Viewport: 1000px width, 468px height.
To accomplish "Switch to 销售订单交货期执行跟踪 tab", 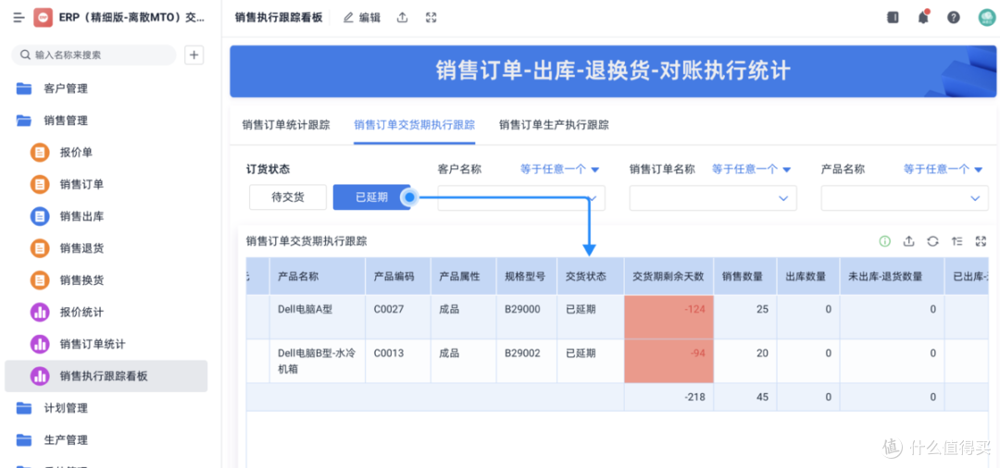I will click(x=415, y=125).
